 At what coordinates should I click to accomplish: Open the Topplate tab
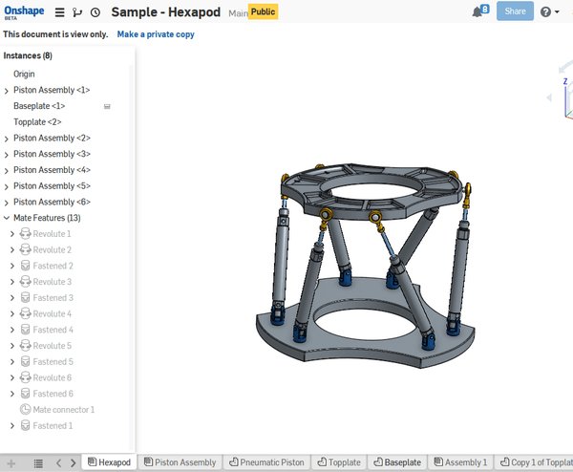click(x=339, y=462)
